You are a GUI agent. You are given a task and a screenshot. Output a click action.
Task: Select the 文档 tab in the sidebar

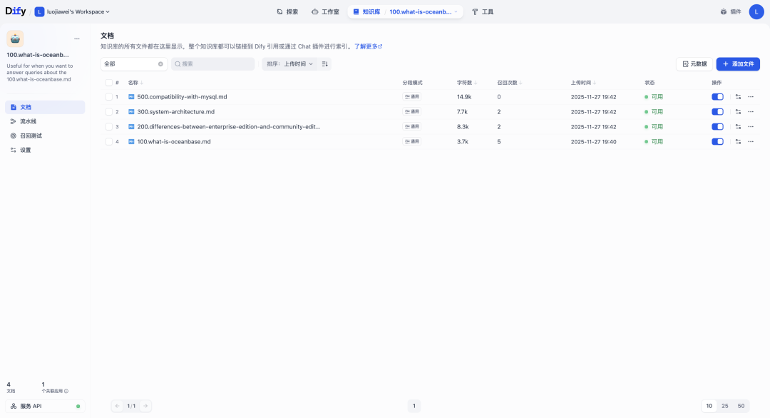26,106
